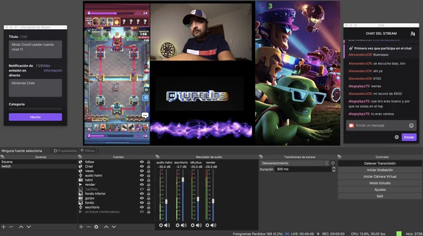This screenshot has width=423, height=236.
Task: Open the Filtros tab button
Action: tap(88, 151)
